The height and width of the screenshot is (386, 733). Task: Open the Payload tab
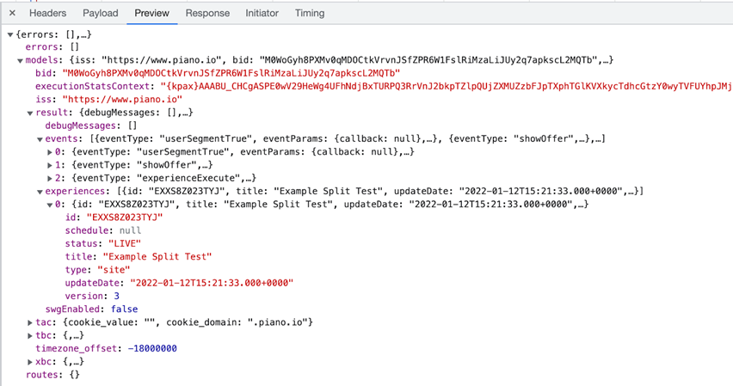point(101,13)
